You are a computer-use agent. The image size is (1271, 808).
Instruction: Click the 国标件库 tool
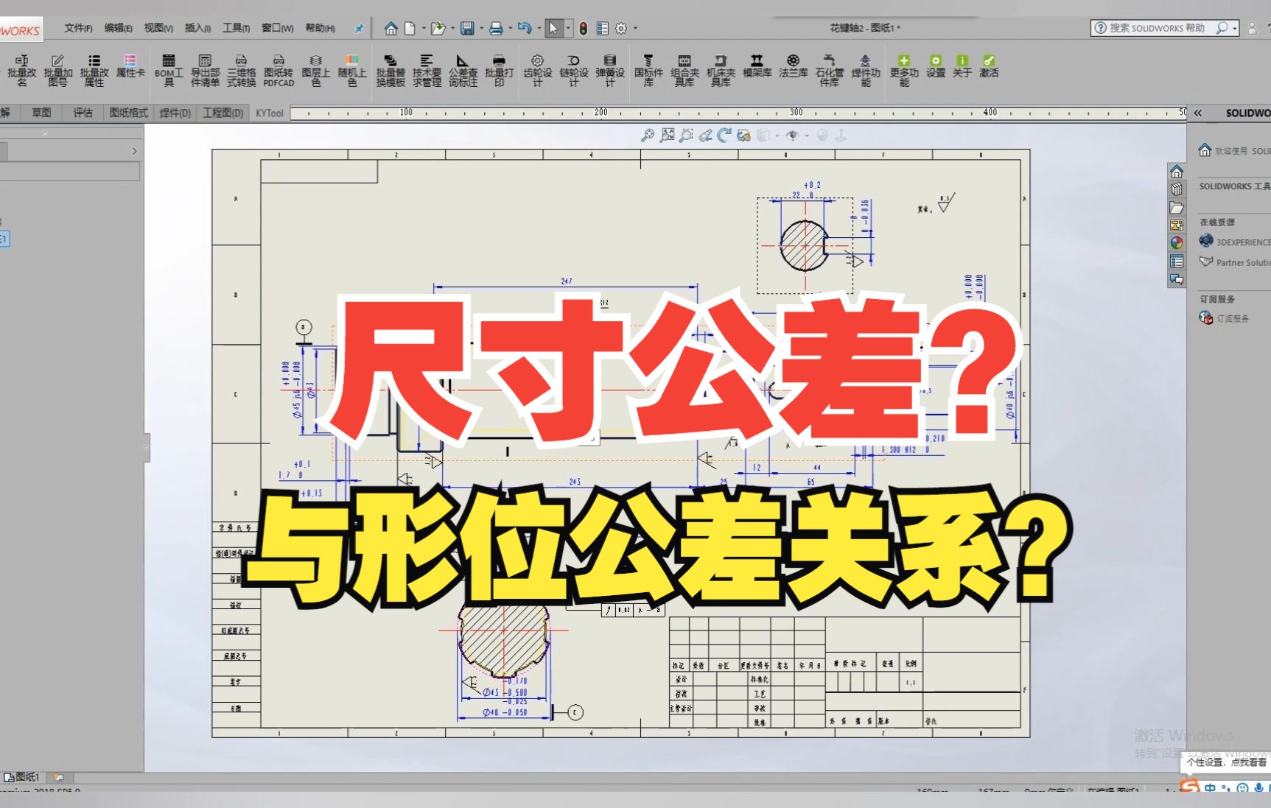[x=648, y=71]
